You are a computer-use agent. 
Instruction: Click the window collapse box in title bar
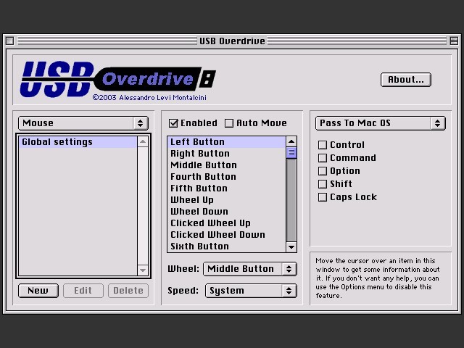pos(454,41)
